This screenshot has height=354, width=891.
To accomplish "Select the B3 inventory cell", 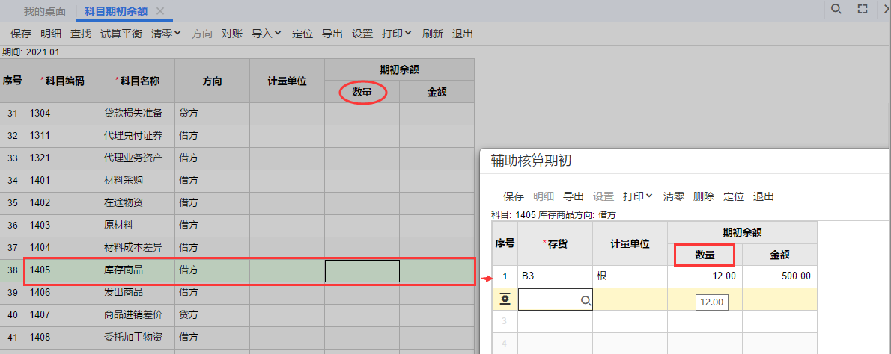I will click(555, 276).
